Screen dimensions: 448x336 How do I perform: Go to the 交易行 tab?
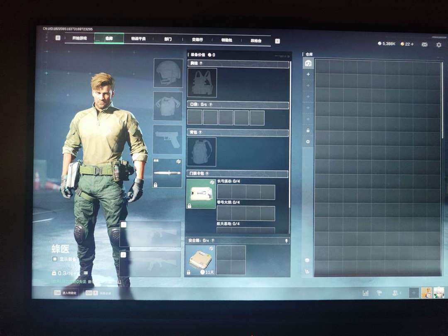pos(197,40)
